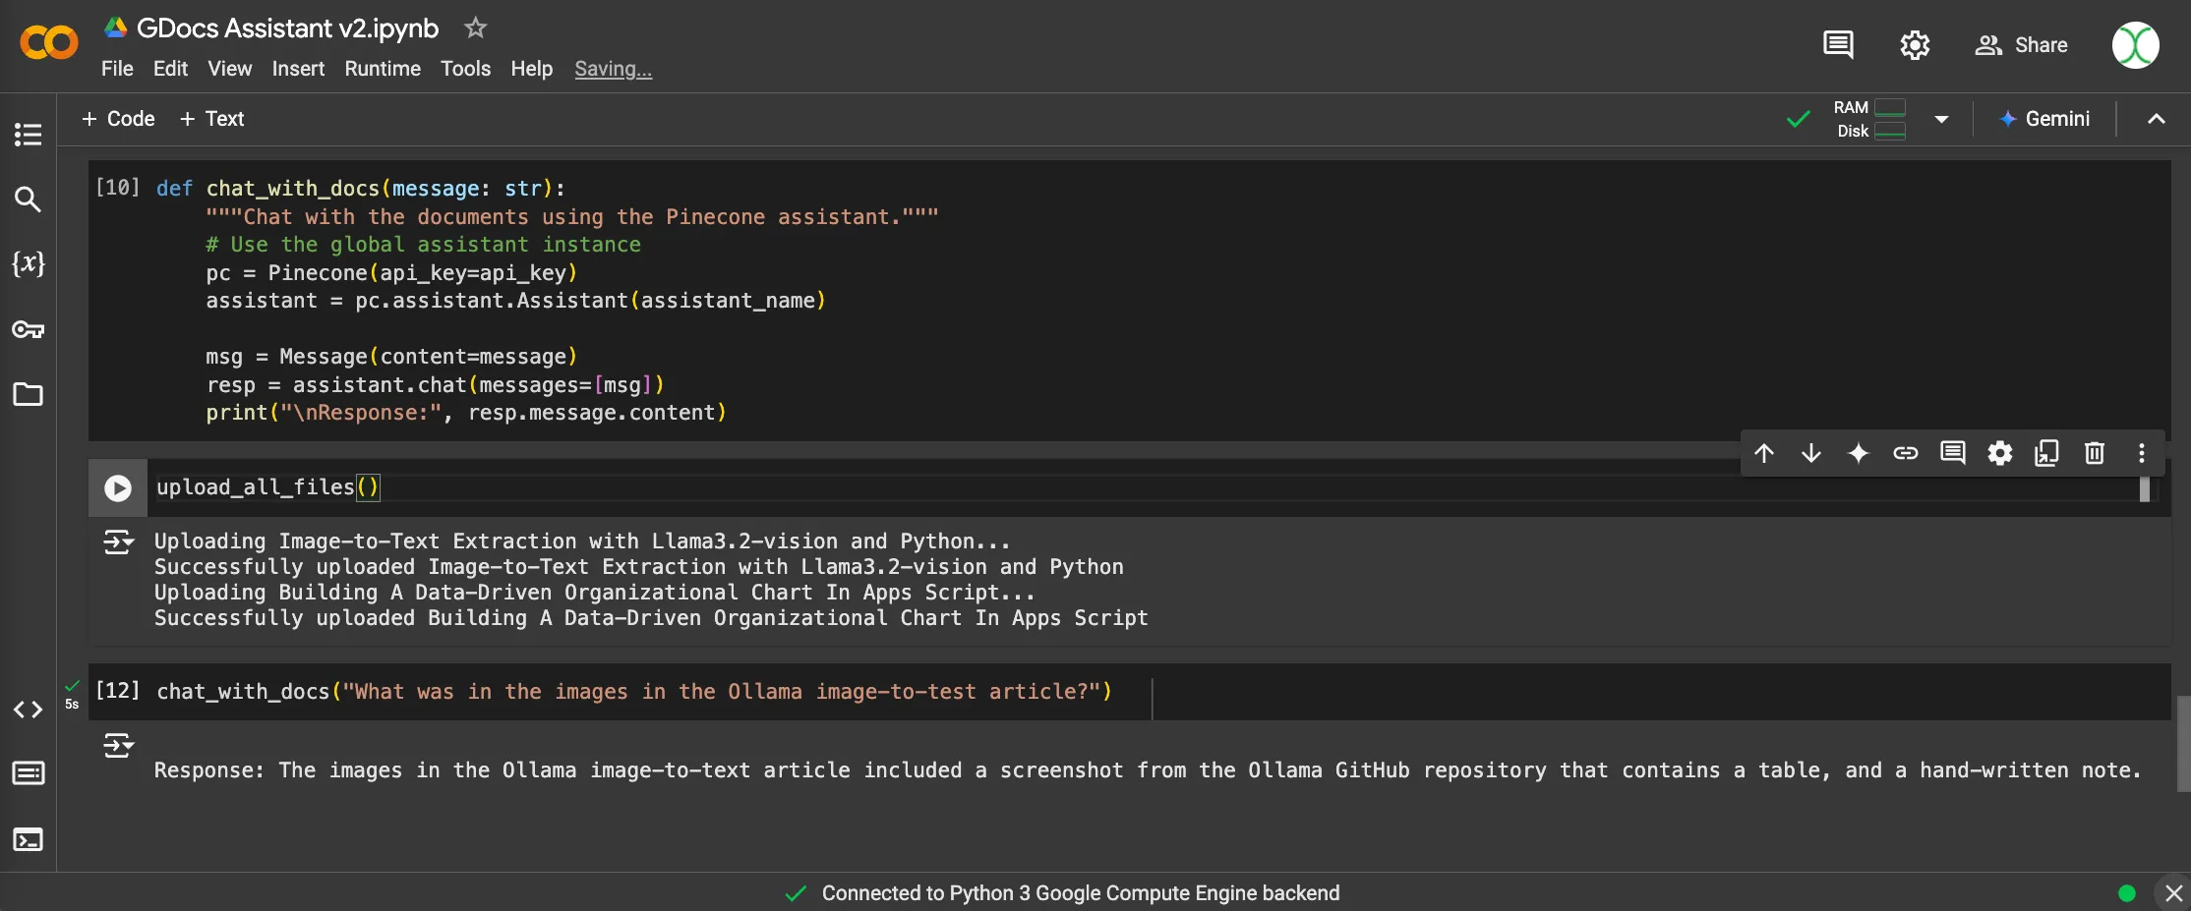Add a new code cell
2191x911 pixels.
click(118, 119)
